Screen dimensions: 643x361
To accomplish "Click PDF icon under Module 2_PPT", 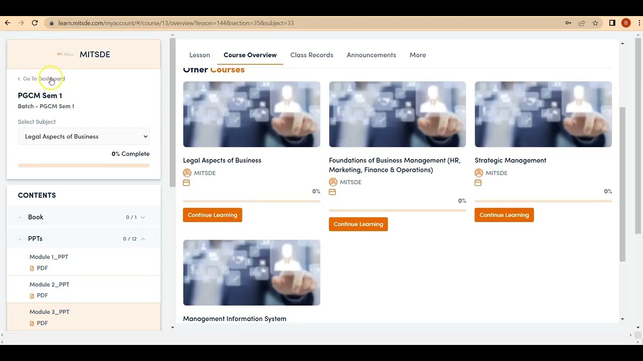I will tap(32, 296).
